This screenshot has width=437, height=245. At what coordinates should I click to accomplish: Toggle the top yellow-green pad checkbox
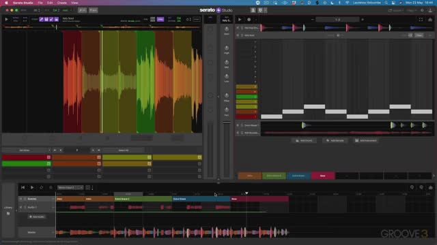coord(149,157)
